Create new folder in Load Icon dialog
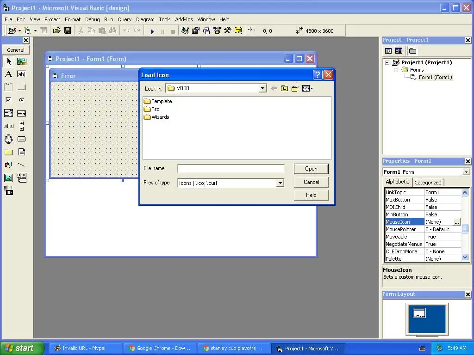 pyautogui.click(x=295, y=88)
